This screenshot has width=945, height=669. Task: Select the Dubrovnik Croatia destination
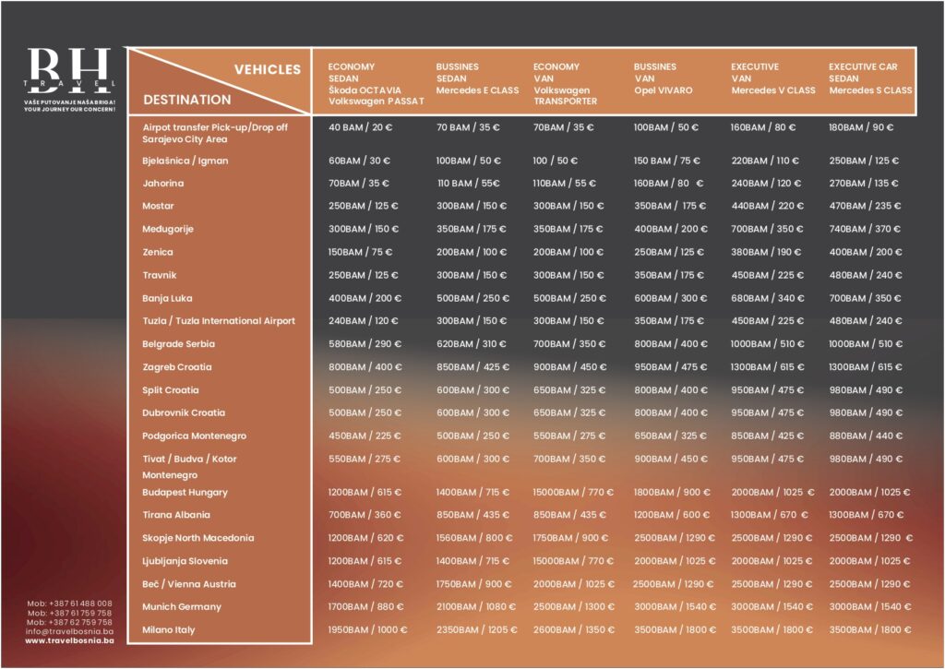184,412
